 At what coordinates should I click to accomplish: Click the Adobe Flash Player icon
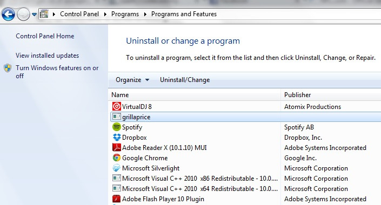[117, 199]
